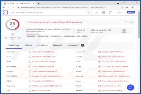
Task: Click the AhnLab-V3 OLE/Cve-2018-0798.Gen result
Action: pyautogui.click(x=112, y=52)
